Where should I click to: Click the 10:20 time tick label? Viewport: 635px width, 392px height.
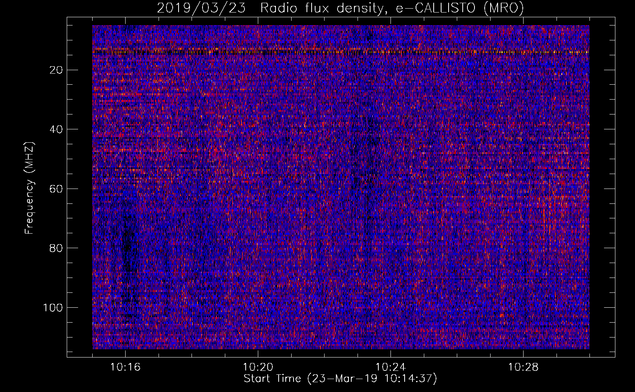(258, 367)
